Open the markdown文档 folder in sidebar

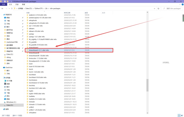point(12,42)
